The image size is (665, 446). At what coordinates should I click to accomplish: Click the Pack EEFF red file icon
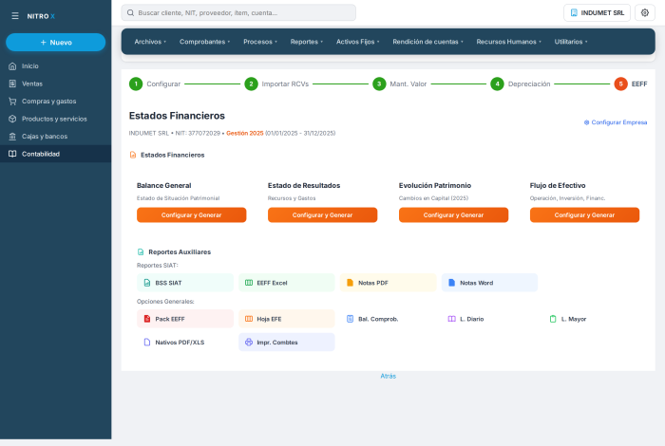[147, 319]
